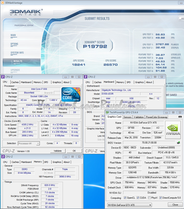
Task: Open SYSTEM INFO in the 3DMark sidebar
Action: (x=17, y=53)
